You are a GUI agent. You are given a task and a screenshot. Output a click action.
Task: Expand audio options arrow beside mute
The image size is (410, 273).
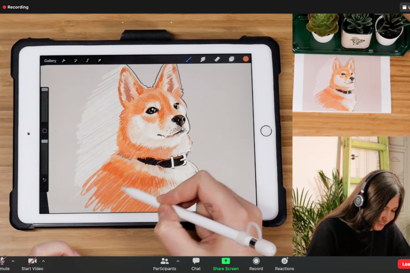tap(13, 261)
